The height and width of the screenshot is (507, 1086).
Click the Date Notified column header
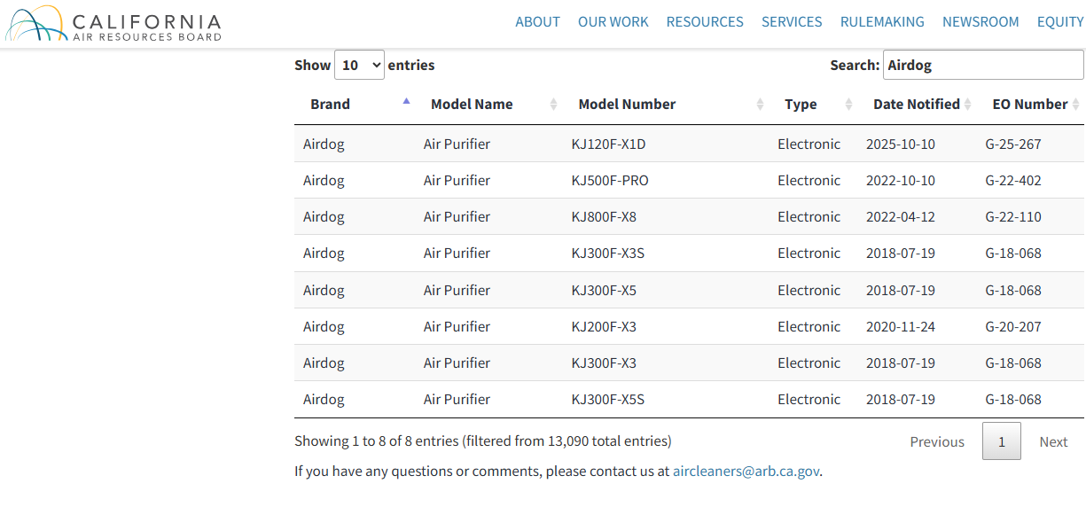point(917,105)
